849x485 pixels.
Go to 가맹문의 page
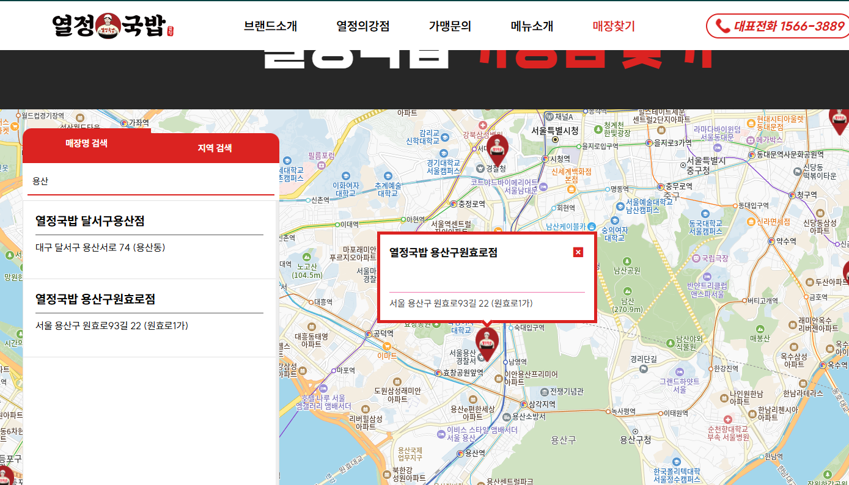point(450,26)
